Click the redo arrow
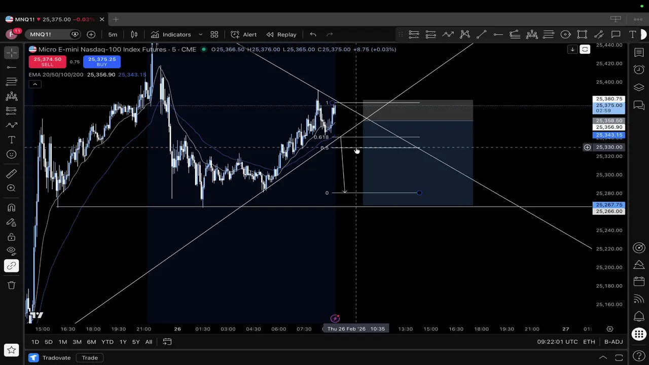 coord(330,34)
